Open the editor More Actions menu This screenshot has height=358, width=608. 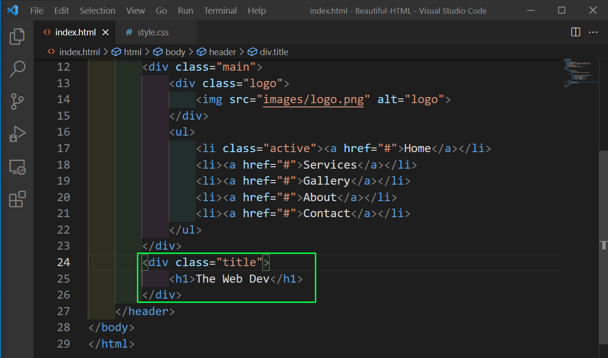[593, 32]
